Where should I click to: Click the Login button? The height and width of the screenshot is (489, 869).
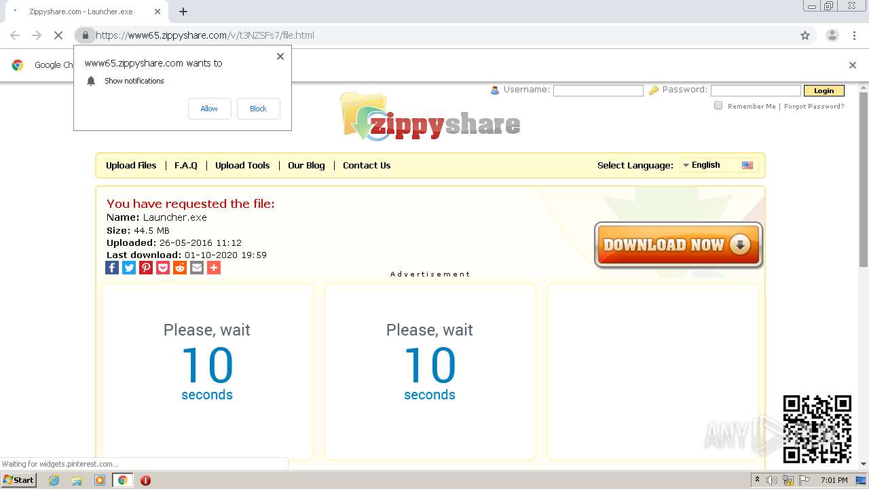click(x=824, y=90)
